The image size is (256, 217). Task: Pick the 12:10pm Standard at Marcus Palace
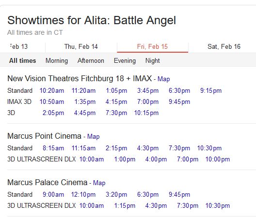coord(83,195)
